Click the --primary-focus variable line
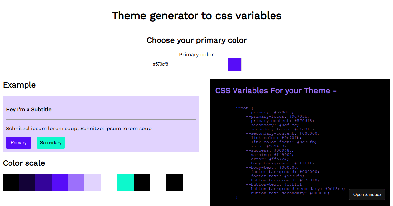Image resolution: width=393 pixels, height=206 pixels. [x=277, y=116]
